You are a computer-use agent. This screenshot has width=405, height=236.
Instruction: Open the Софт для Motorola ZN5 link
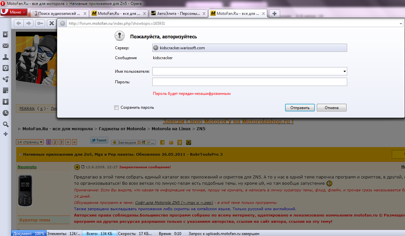174,203
